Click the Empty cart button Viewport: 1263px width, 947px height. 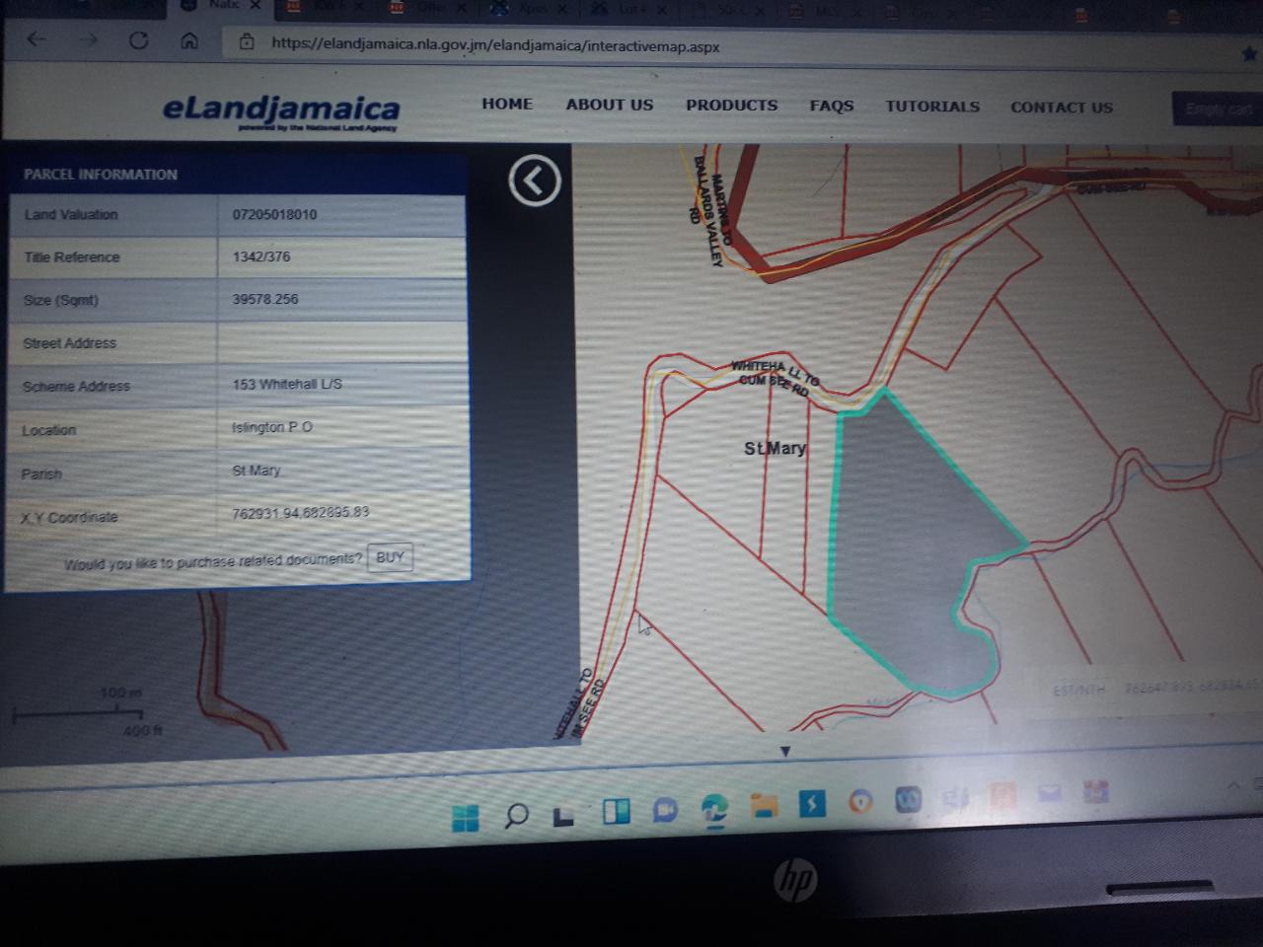1218,109
